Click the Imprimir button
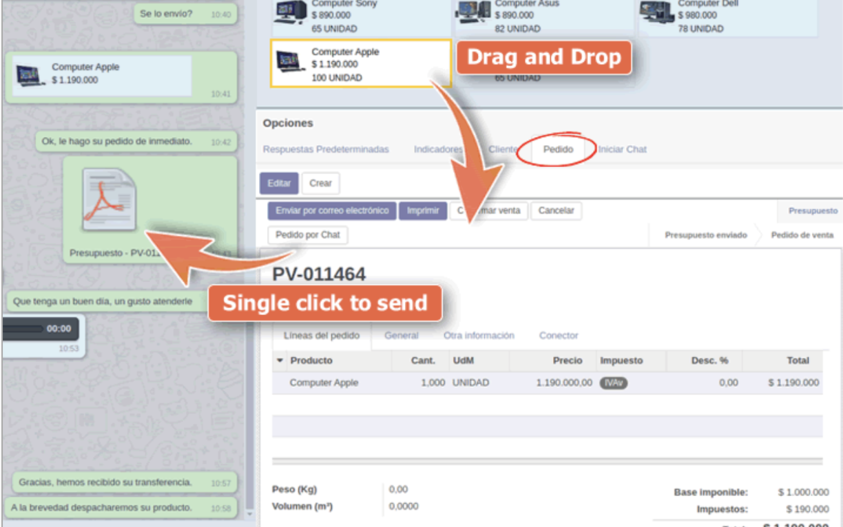The image size is (843, 527). point(423,211)
